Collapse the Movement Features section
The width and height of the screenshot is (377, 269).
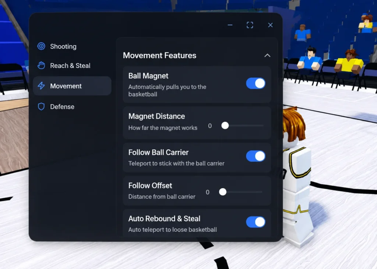pos(267,56)
